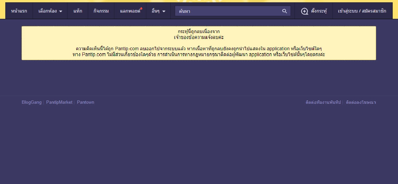
Task: Click the magnifier search icon
Action: point(284,11)
